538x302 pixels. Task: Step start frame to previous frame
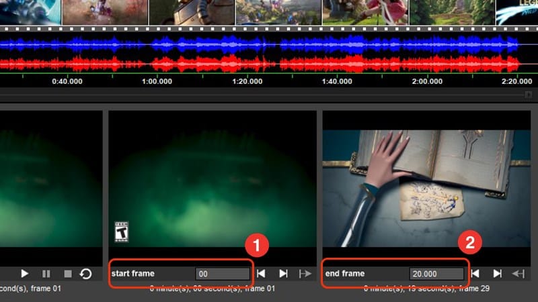[261, 274]
